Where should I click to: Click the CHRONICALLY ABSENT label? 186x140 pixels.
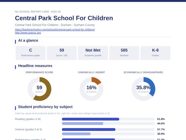click(91, 72)
